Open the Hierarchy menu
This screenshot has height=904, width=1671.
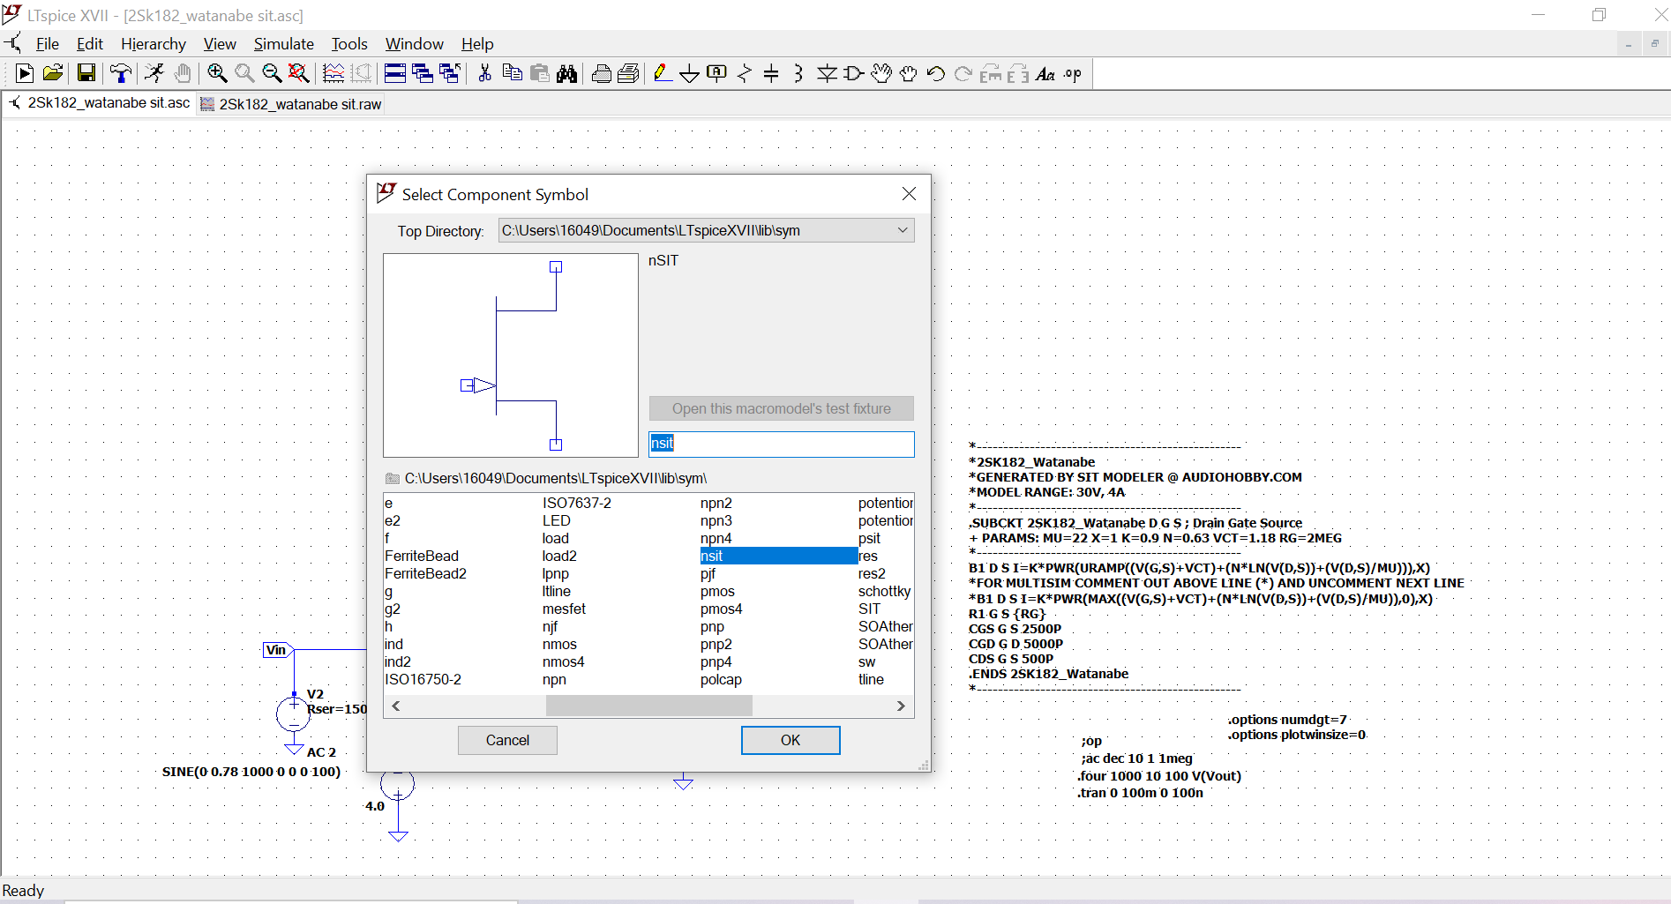pyautogui.click(x=154, y=44)
